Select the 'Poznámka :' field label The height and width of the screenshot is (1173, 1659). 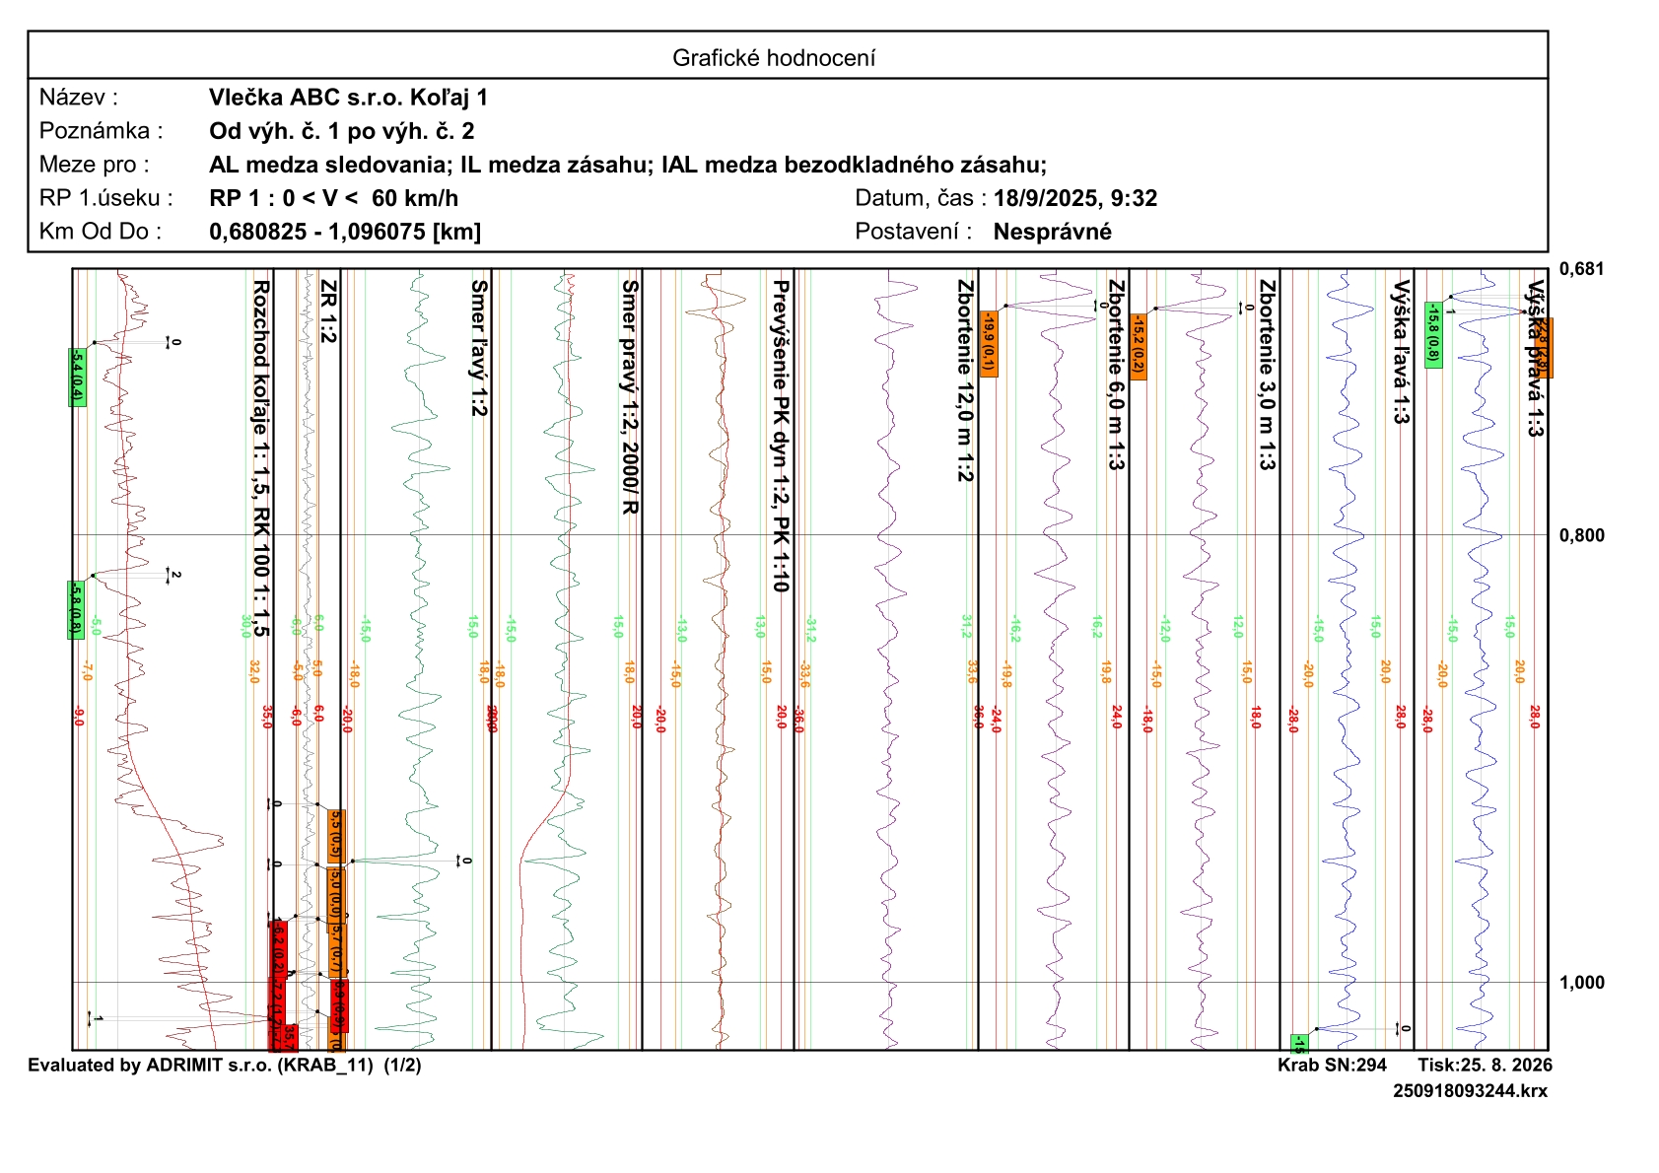pos(102,131)
